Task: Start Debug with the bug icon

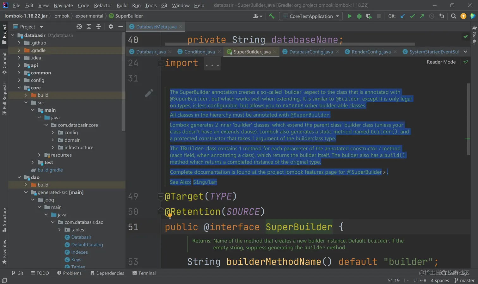Action: click(359, 16)
